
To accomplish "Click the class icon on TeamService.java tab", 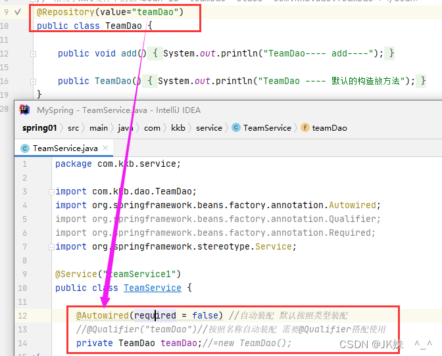I will [x=25, y=148].
